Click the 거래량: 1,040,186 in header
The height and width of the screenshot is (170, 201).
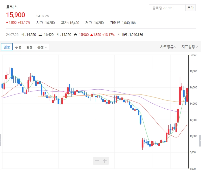[123, 23]
